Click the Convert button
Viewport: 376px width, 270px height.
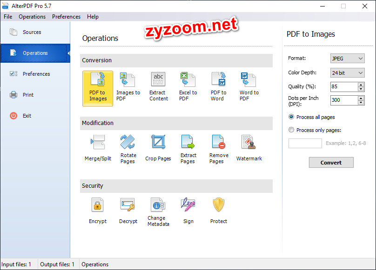pos(331,163)
